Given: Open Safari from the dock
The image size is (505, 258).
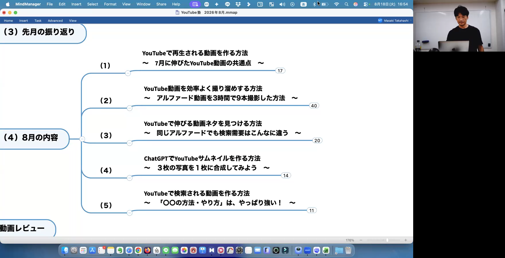Looking at the screenshot, I should tap(129, 250).
